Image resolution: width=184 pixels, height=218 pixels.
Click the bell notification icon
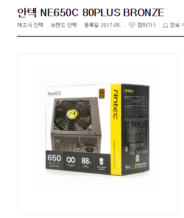click(x=165, y=25)
